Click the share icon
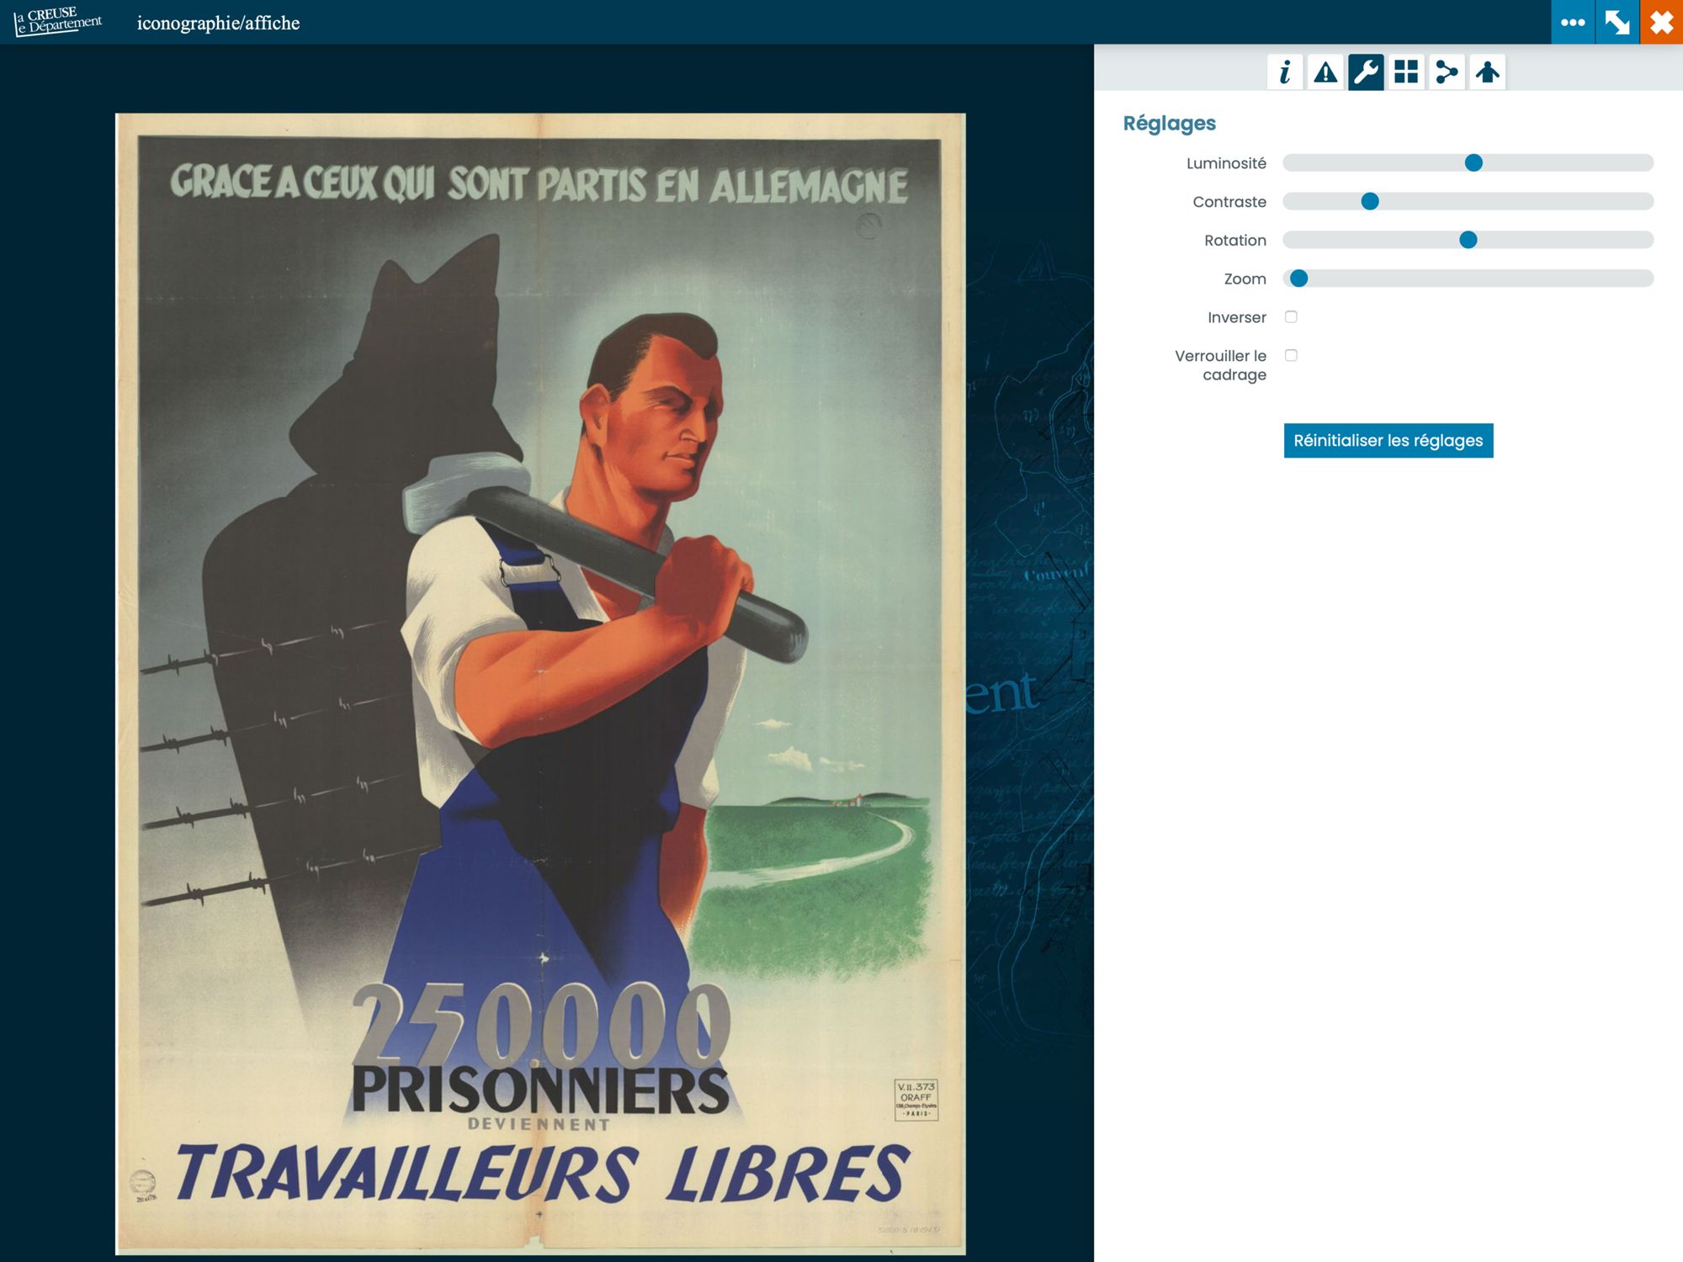The width and height of the screenshot is (1683, 1262). pyautogui.click(x=1447, y=72)
